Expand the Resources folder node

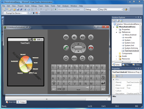[117, 59]
